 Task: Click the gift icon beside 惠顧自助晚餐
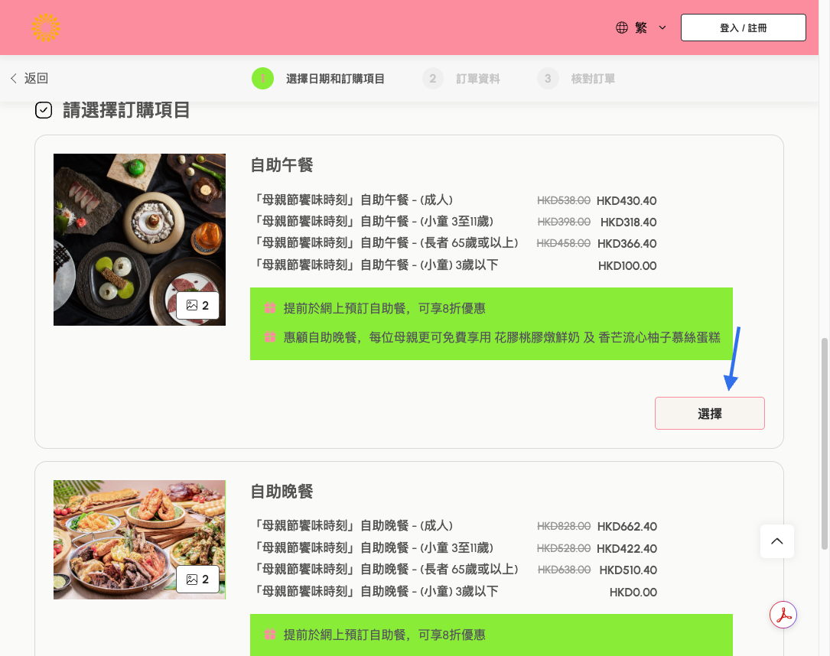(x=270, y=337)
